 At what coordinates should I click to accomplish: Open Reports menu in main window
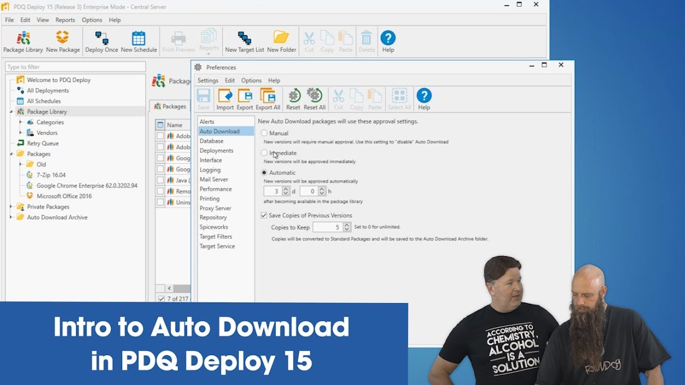pos(65,20)
